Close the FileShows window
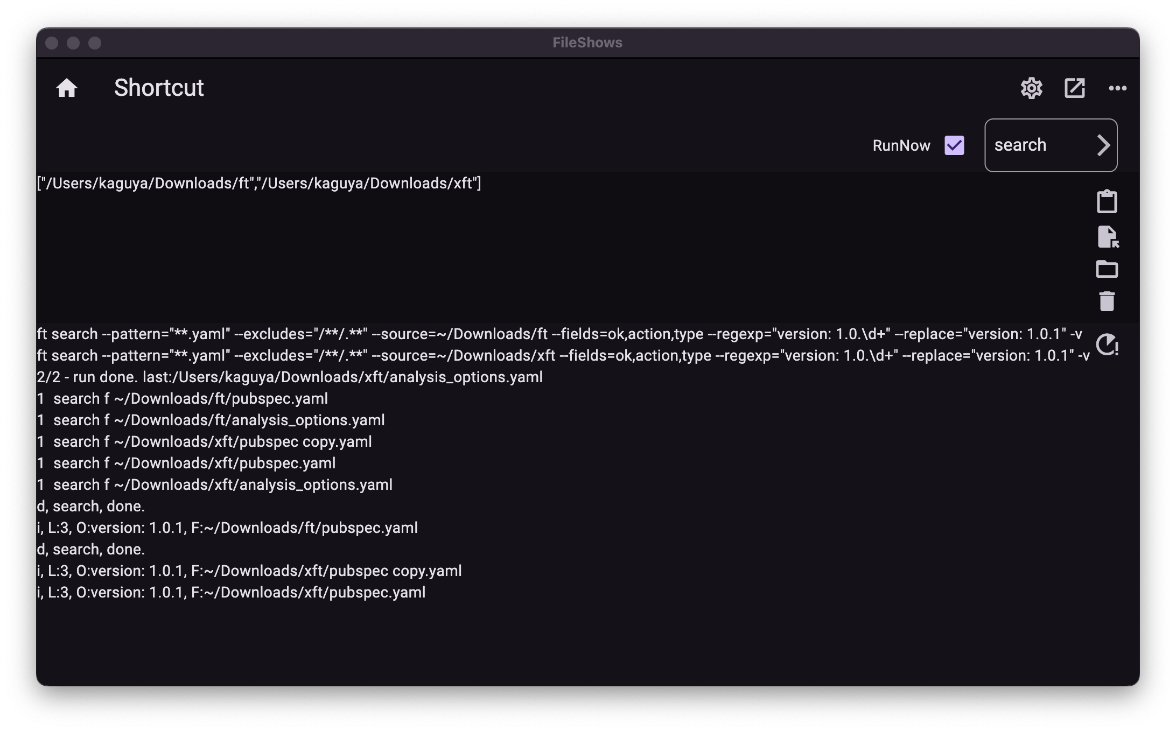Viewport: 1176px width, 731px height. pyautogui.click(x=52, y=43)
